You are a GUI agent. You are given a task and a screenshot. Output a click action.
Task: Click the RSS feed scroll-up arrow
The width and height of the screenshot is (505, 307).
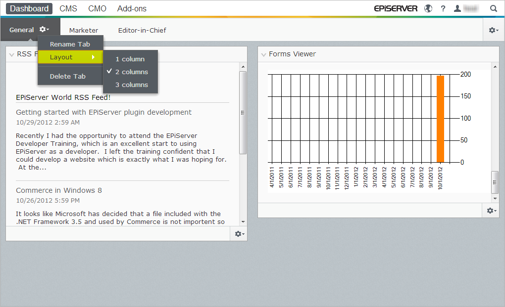(x=243, y=67)
